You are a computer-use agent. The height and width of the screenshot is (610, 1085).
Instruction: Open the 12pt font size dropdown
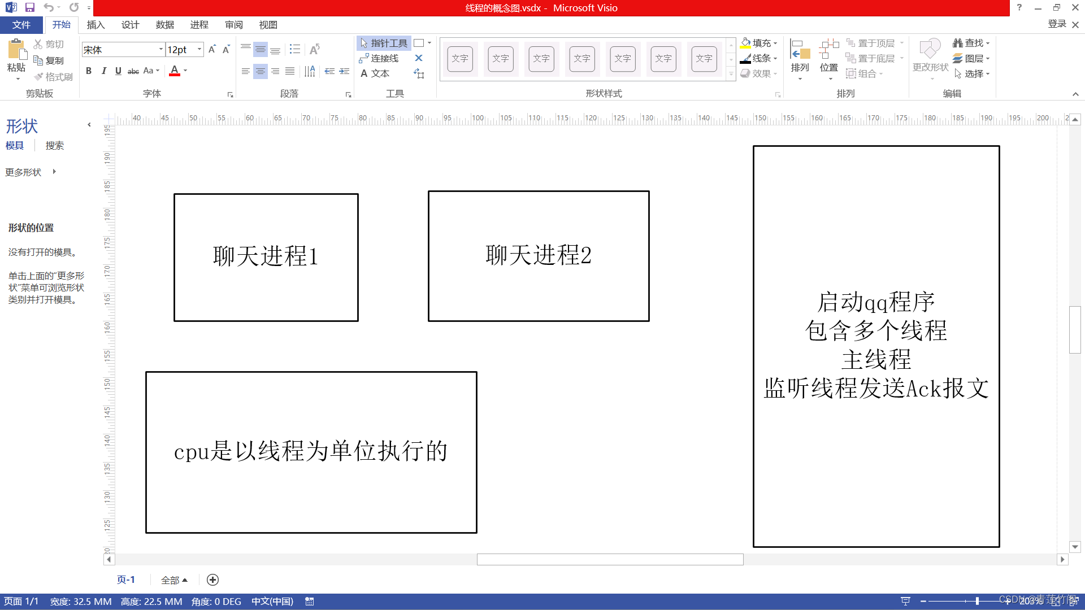[199, 50]
